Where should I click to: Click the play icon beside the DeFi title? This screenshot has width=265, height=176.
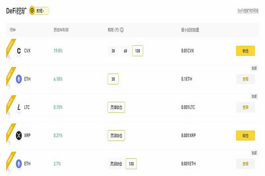click(x=32, y=10)
